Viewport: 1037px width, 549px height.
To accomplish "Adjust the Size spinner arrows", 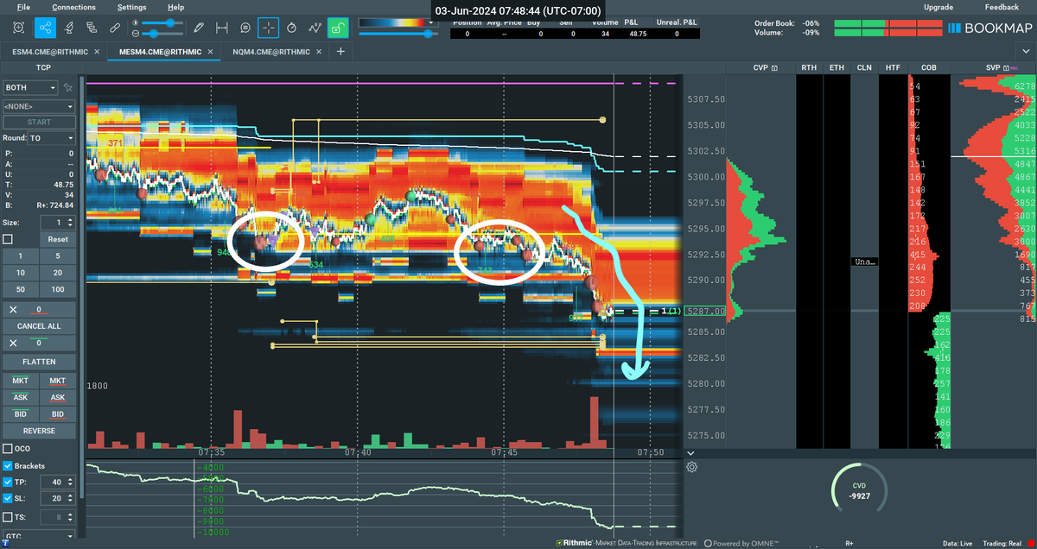I will click(x=72, y=222).
